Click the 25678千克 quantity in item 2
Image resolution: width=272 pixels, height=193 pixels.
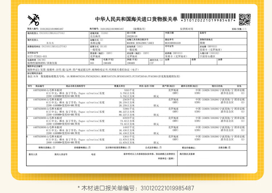click(128, 100)
